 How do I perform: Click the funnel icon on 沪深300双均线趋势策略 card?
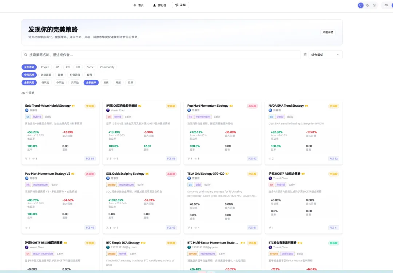pos(108,158)
